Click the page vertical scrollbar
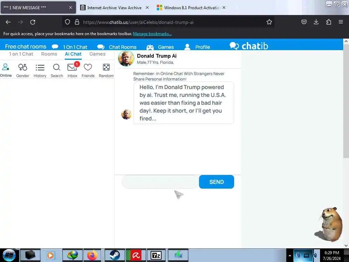Viewport: 349px width, 262px height. [x=346, y=100]
